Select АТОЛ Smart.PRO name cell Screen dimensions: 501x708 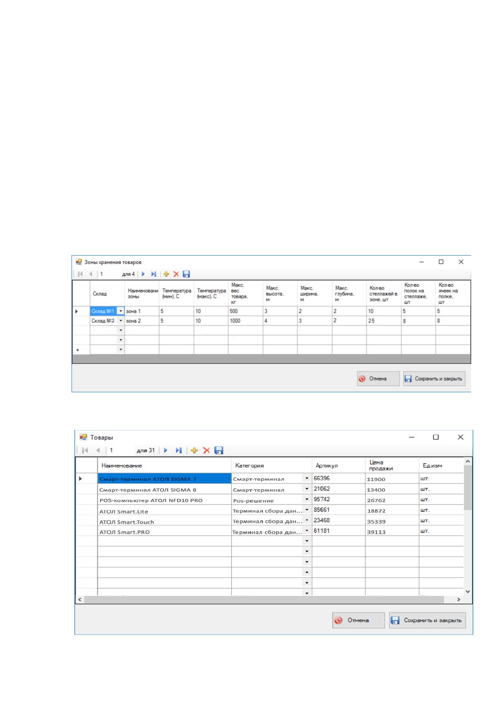tap(164, 532)
